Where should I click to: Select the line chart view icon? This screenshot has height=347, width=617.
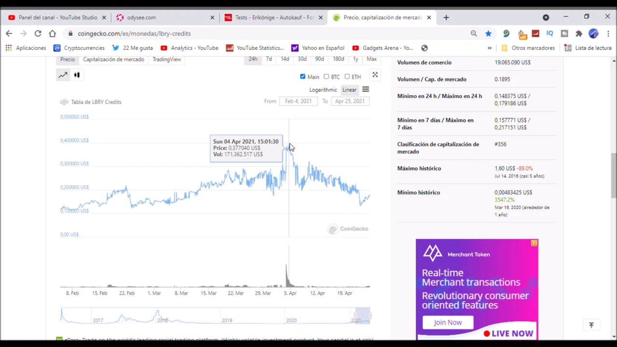coord(63,75)
